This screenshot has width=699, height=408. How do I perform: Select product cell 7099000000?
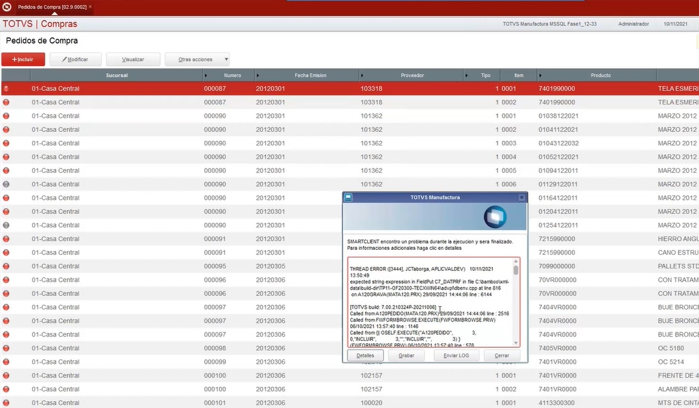[x=557, y=266]
